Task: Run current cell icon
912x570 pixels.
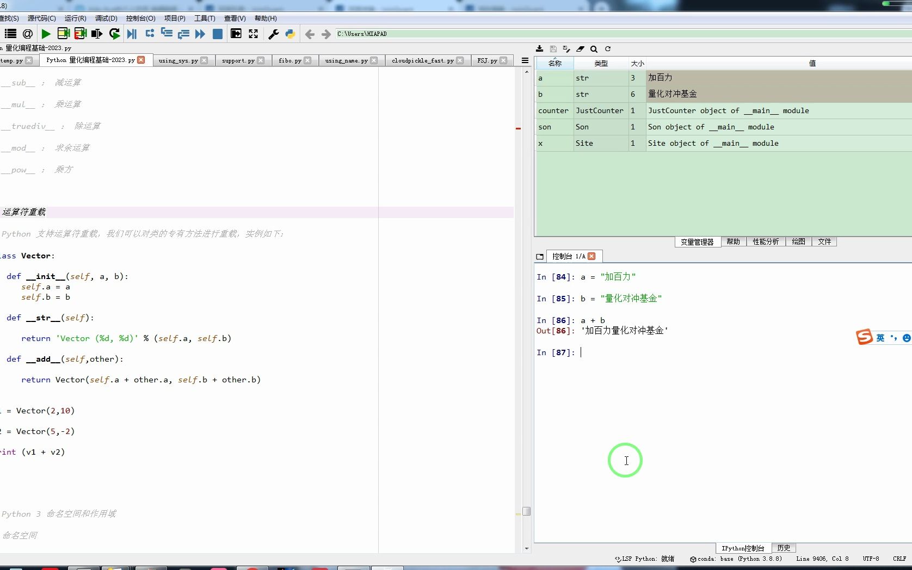Action: point(63,34)
